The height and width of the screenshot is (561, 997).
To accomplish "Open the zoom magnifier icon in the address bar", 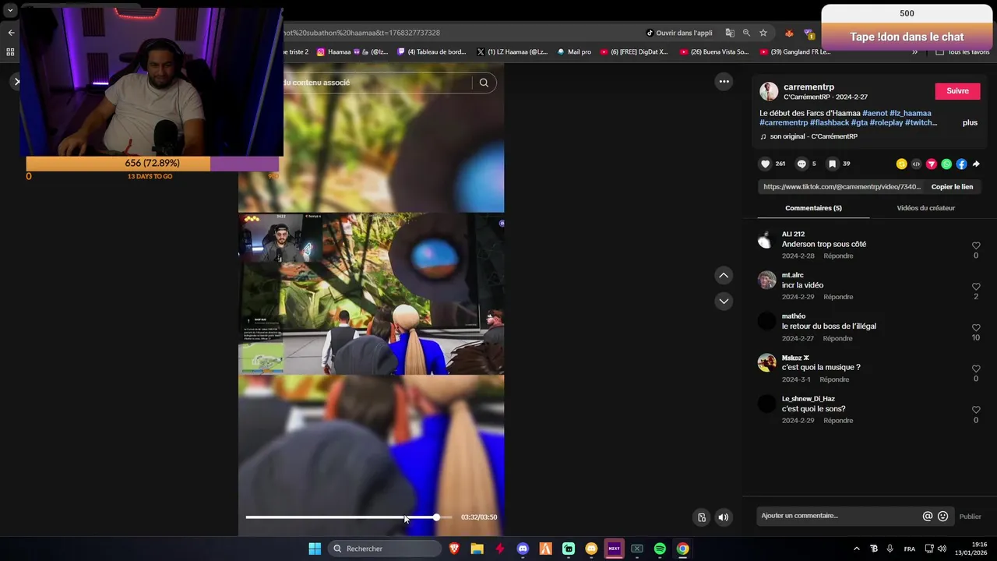I will [746, 33].
